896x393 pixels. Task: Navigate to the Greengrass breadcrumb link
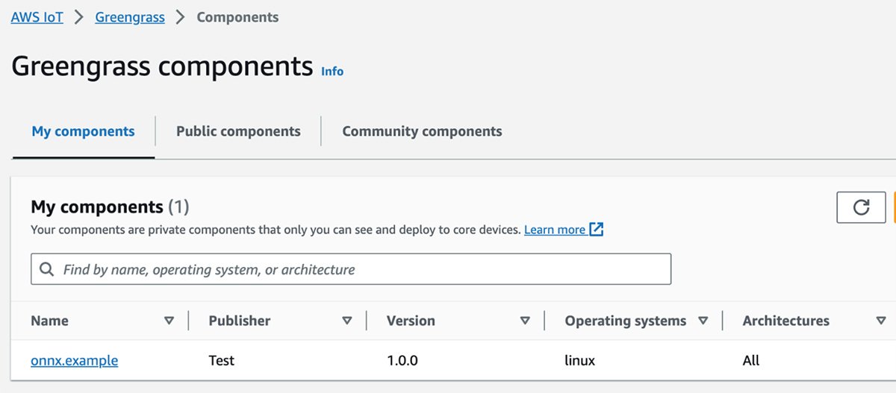pos(130,17)
